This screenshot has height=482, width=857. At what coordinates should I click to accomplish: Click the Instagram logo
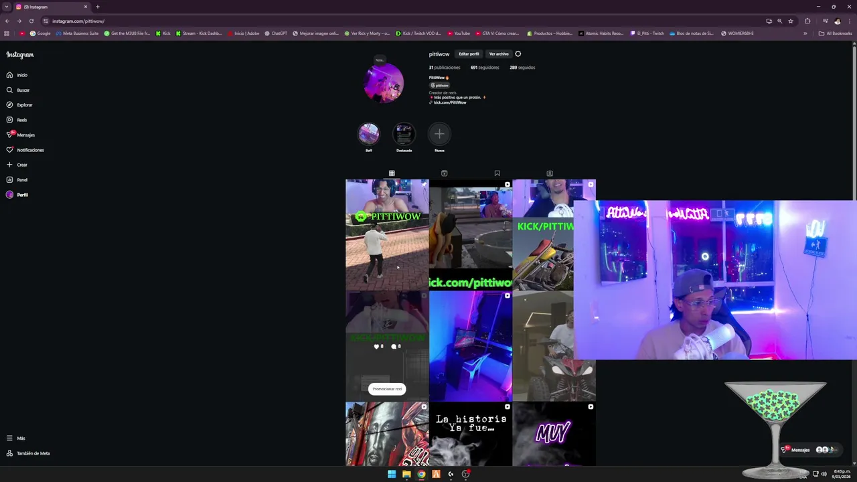(20, 55)
